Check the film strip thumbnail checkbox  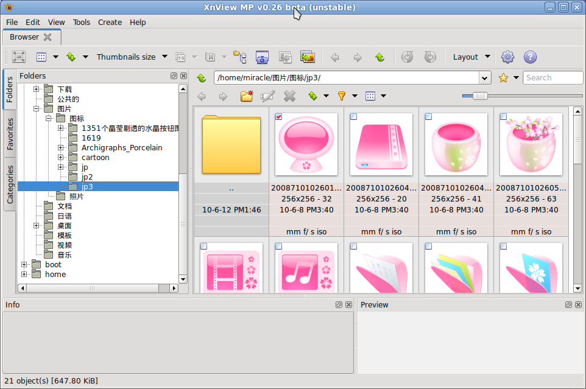click(203, 247)
